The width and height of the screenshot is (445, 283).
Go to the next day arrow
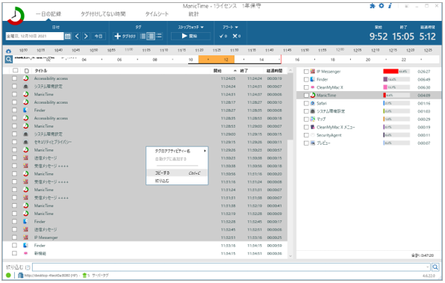click(86, 36)
